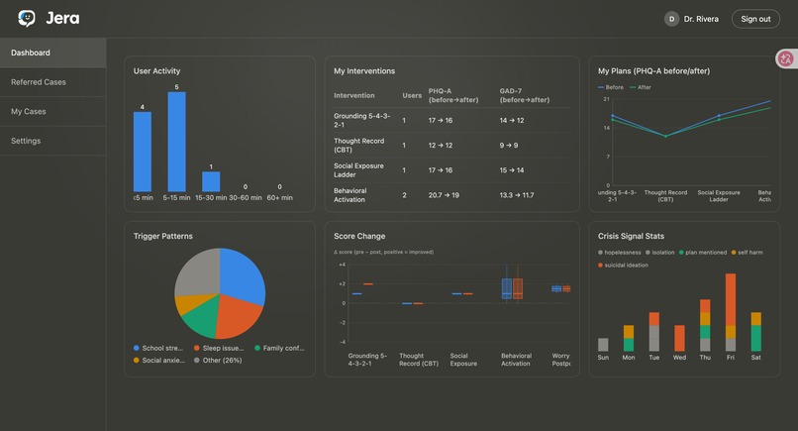Toggle Sleep issues legend entry

[219, 348]
